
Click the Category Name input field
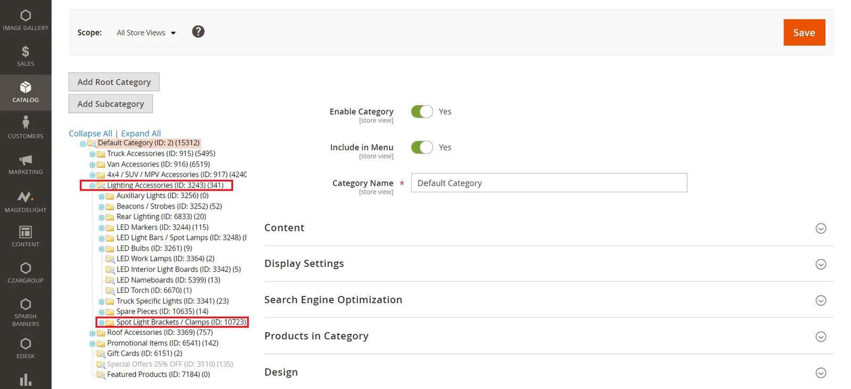(x=549, y=183)
